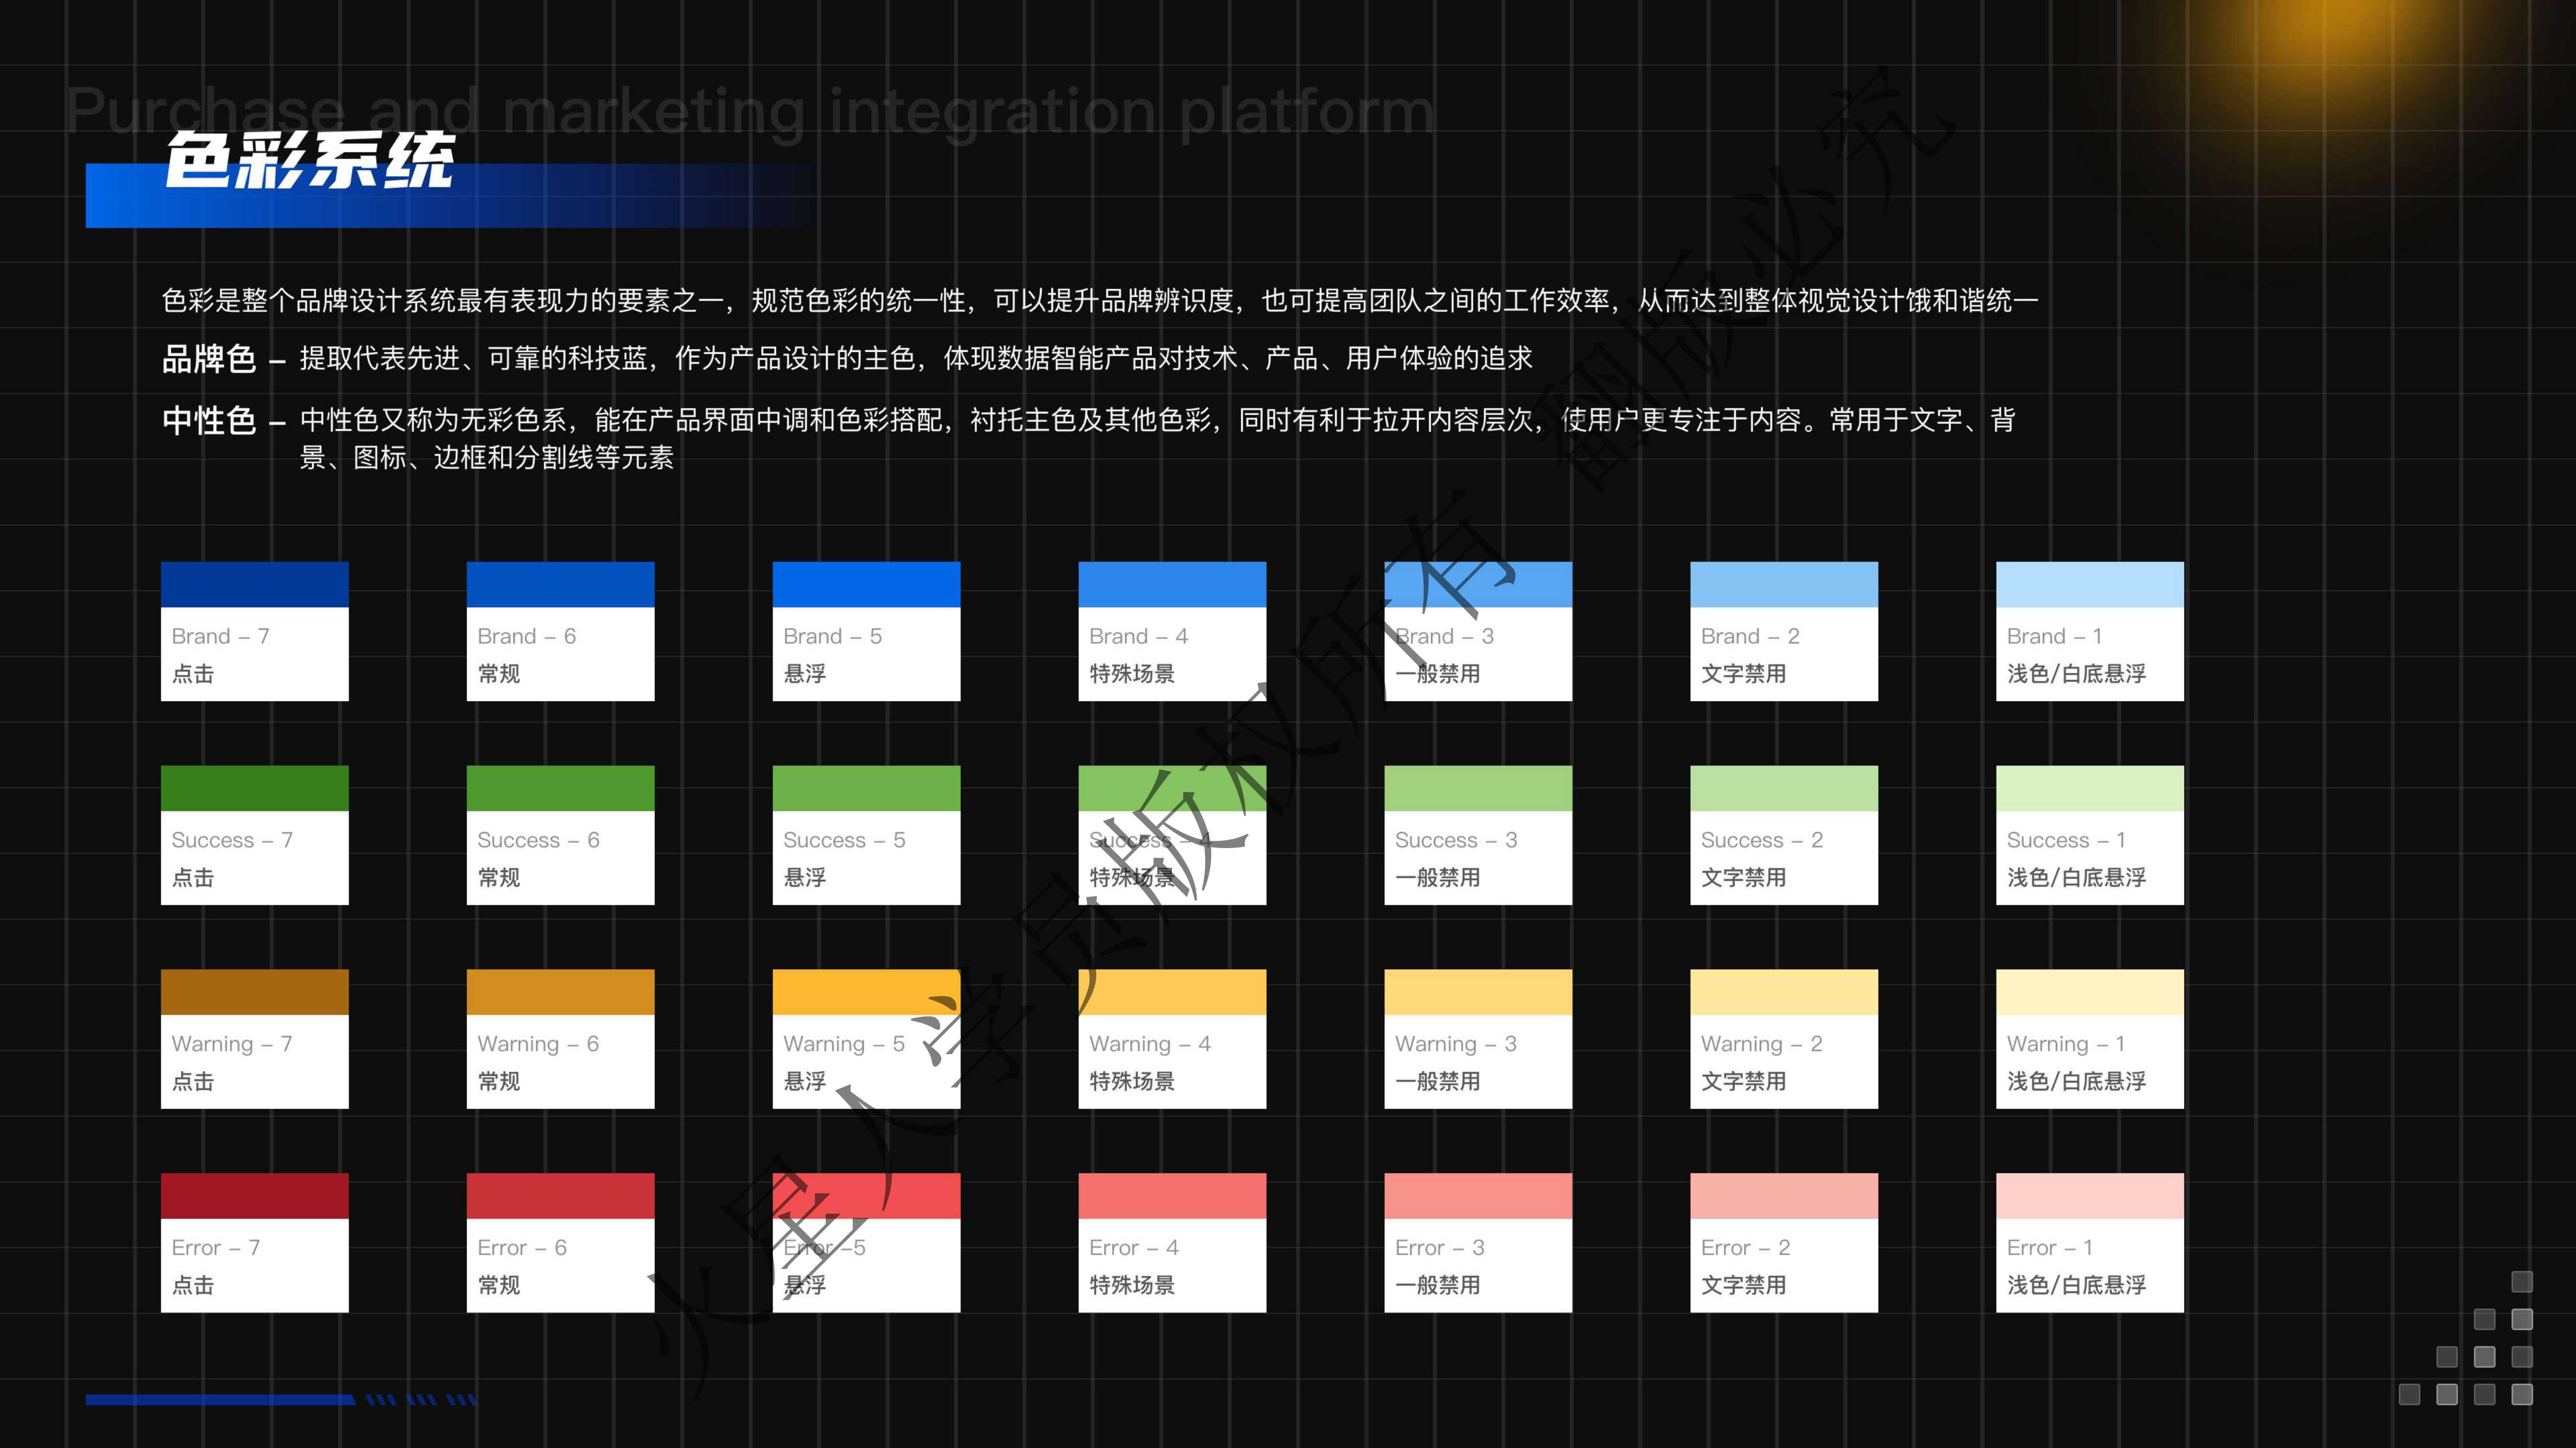2576x1448 pixels.
Task: Click the 色彩系统 title heading
Action: tap(309, 161)
